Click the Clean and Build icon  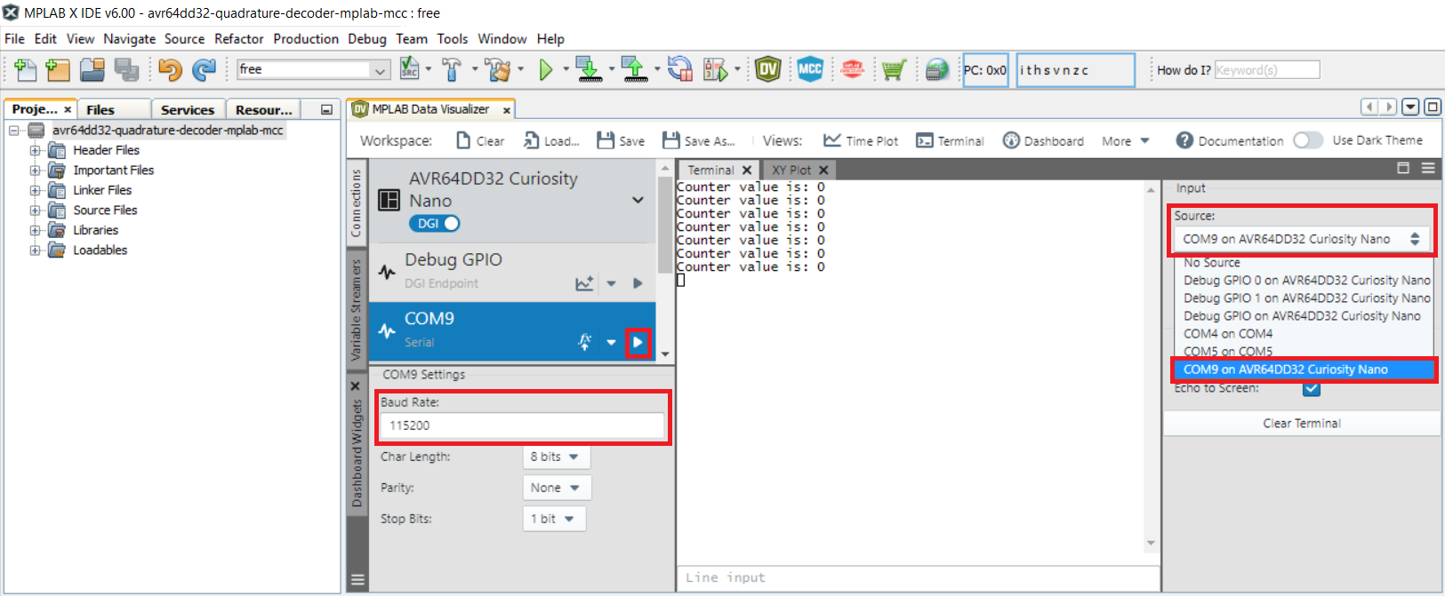(x=498, y=68)
